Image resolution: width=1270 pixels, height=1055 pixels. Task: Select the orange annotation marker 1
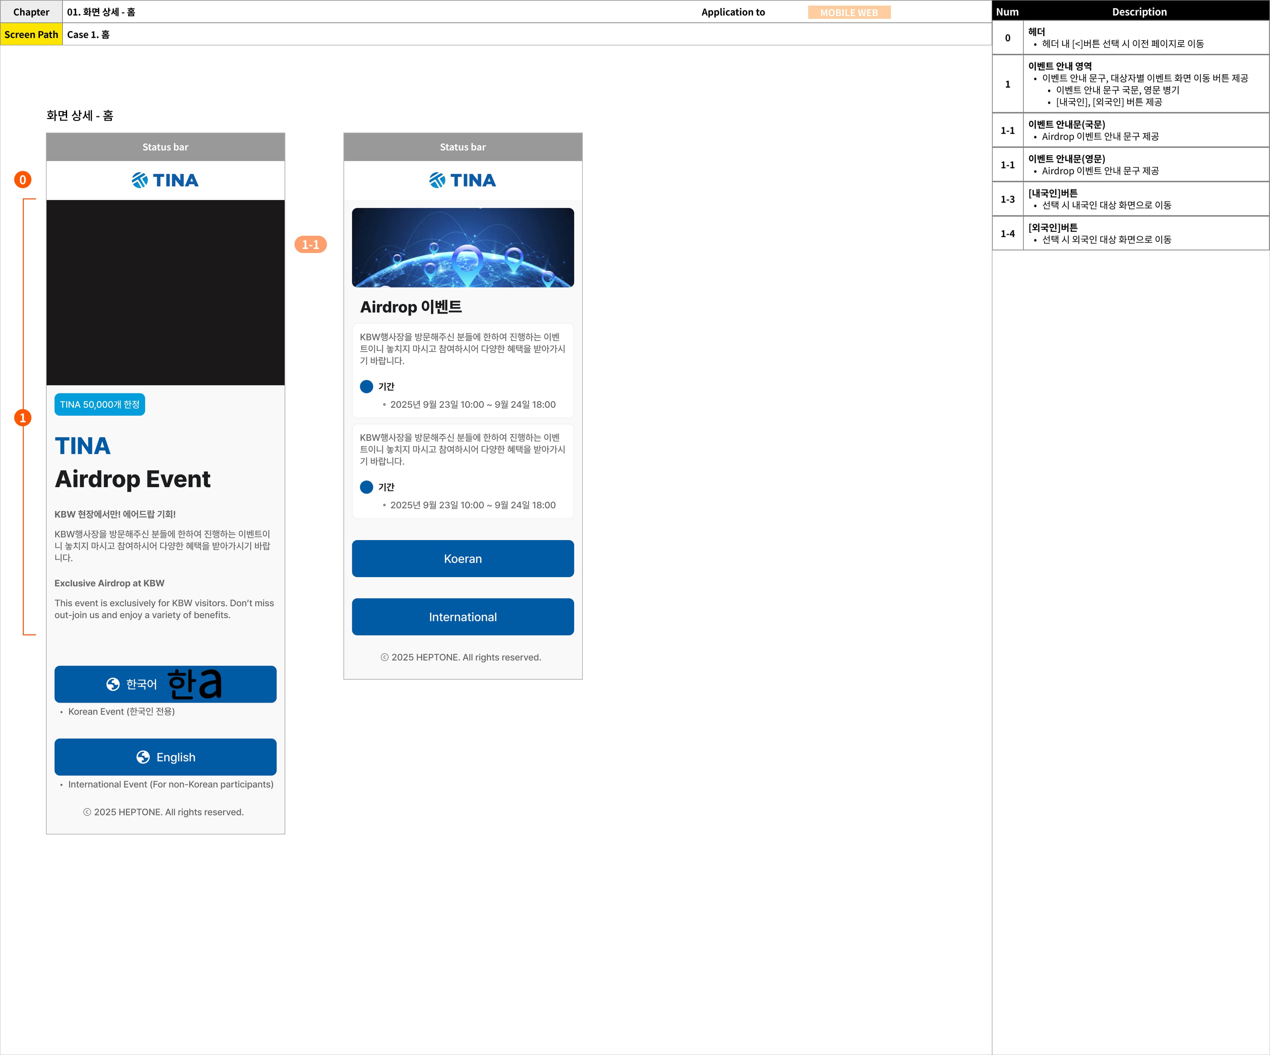(x=23, y=418)
